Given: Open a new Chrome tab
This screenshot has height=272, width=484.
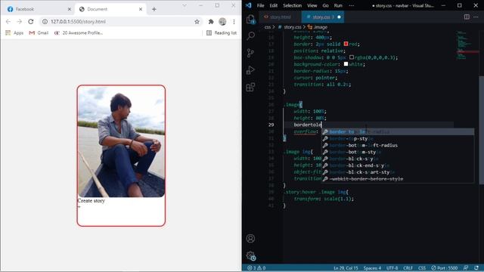Looking at the screenshot, I should click(154, 9).
